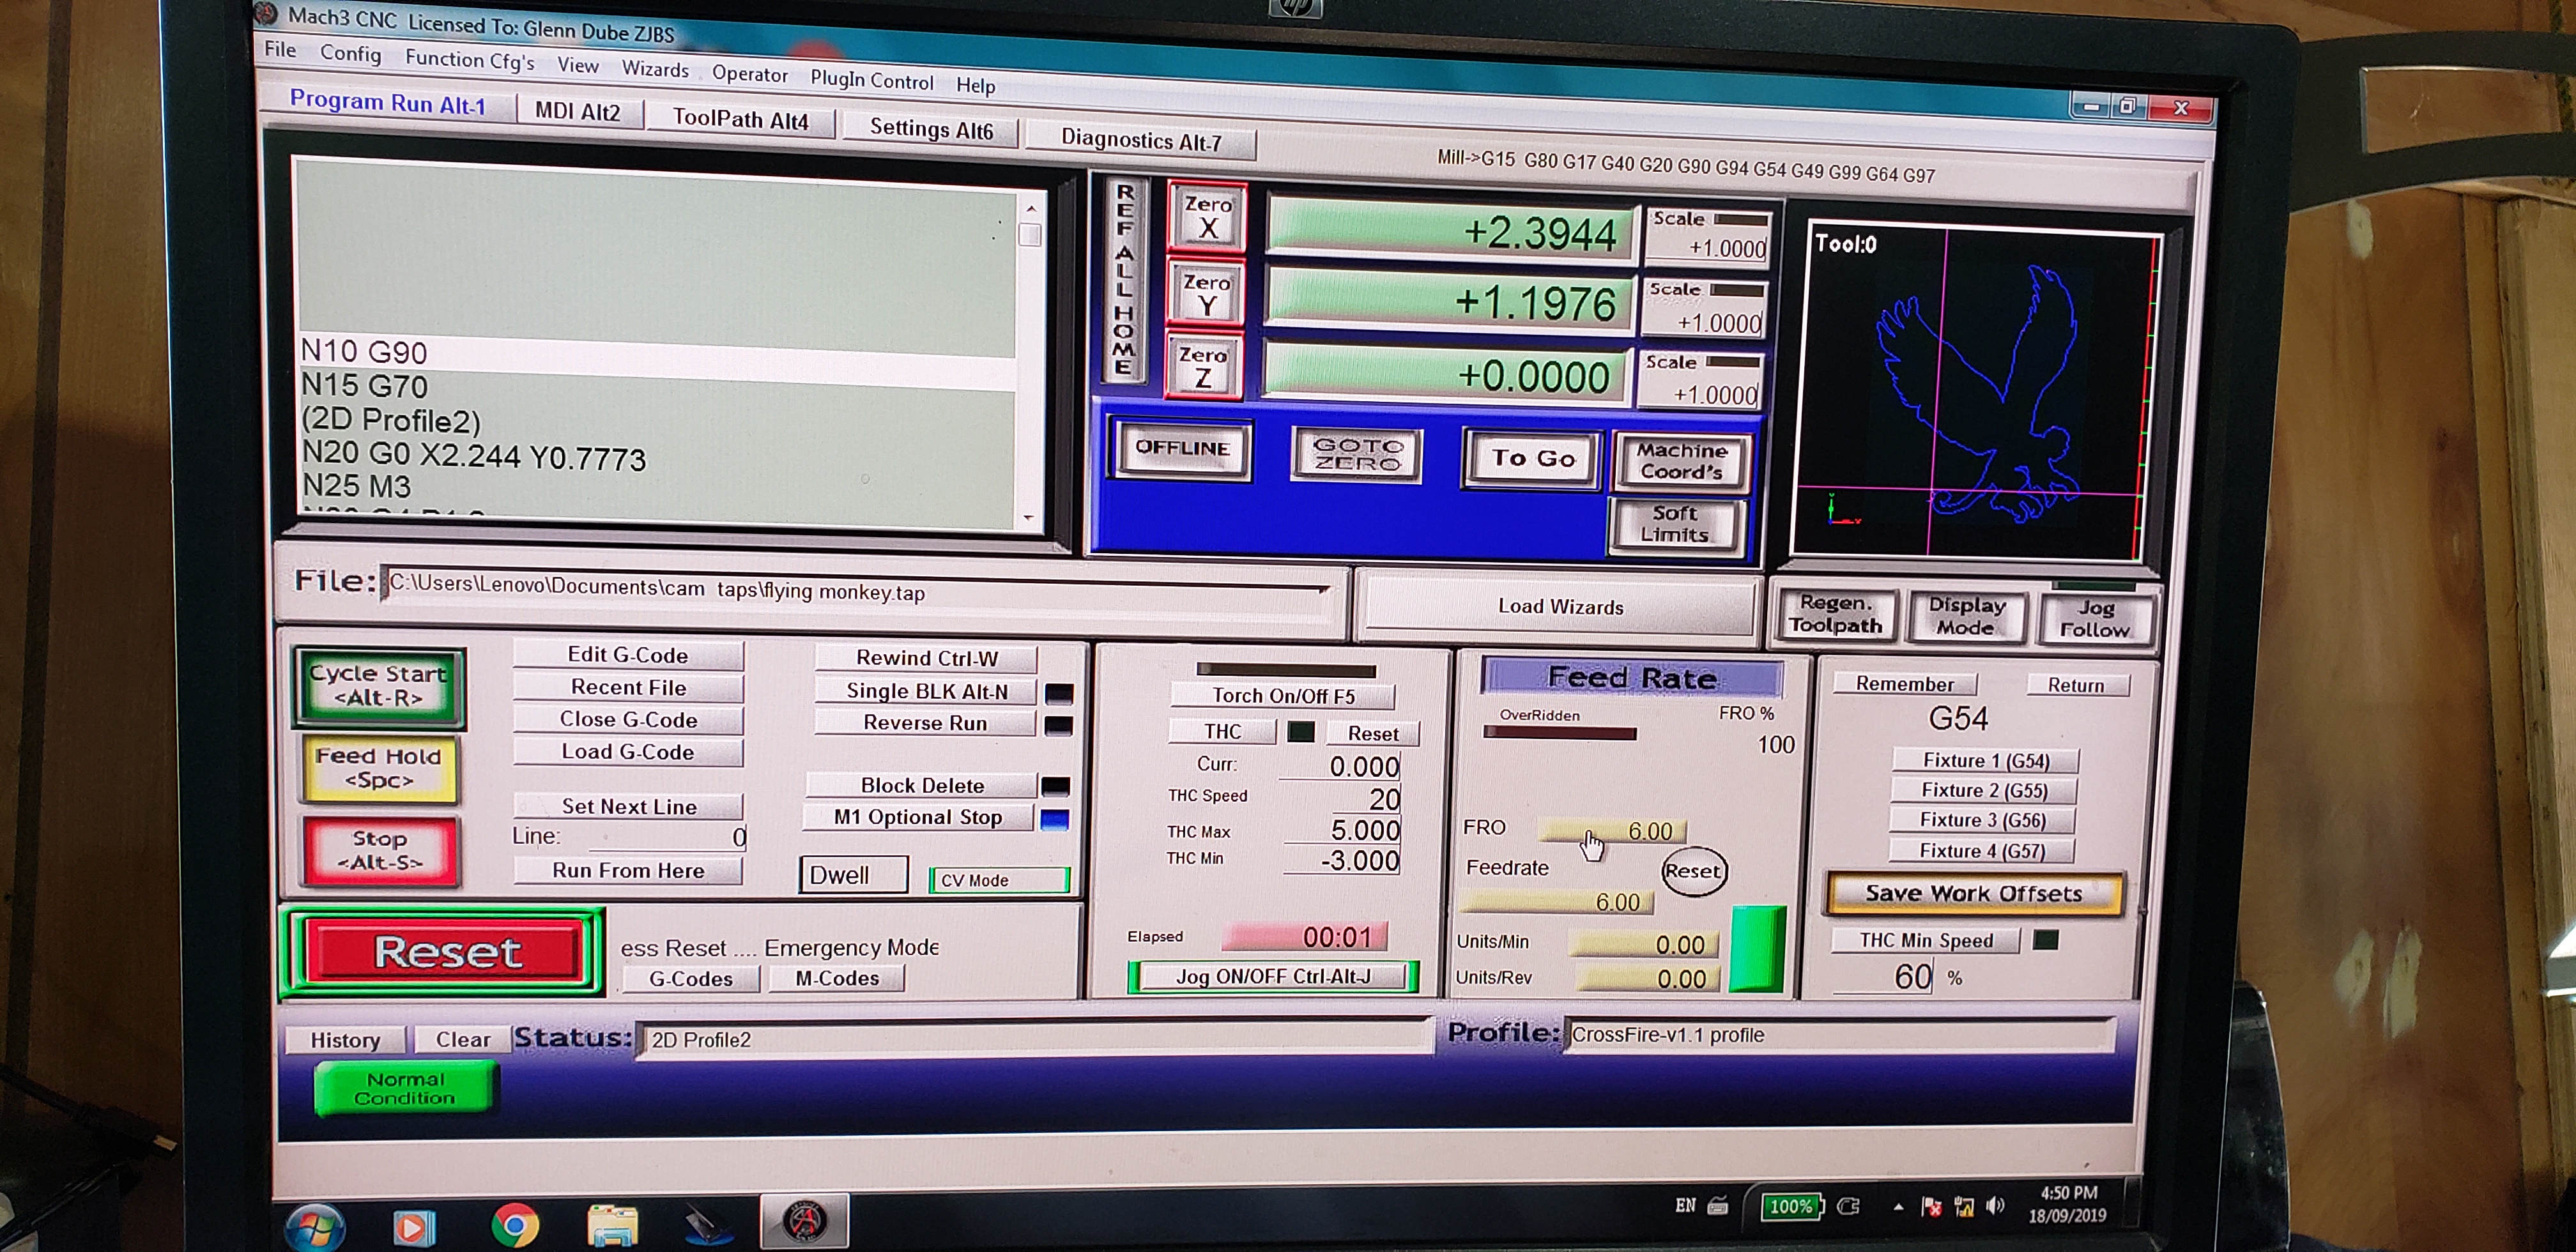Click the Return button
The width and height of the screenshot is (2576, 1252).
(2076, 685)
